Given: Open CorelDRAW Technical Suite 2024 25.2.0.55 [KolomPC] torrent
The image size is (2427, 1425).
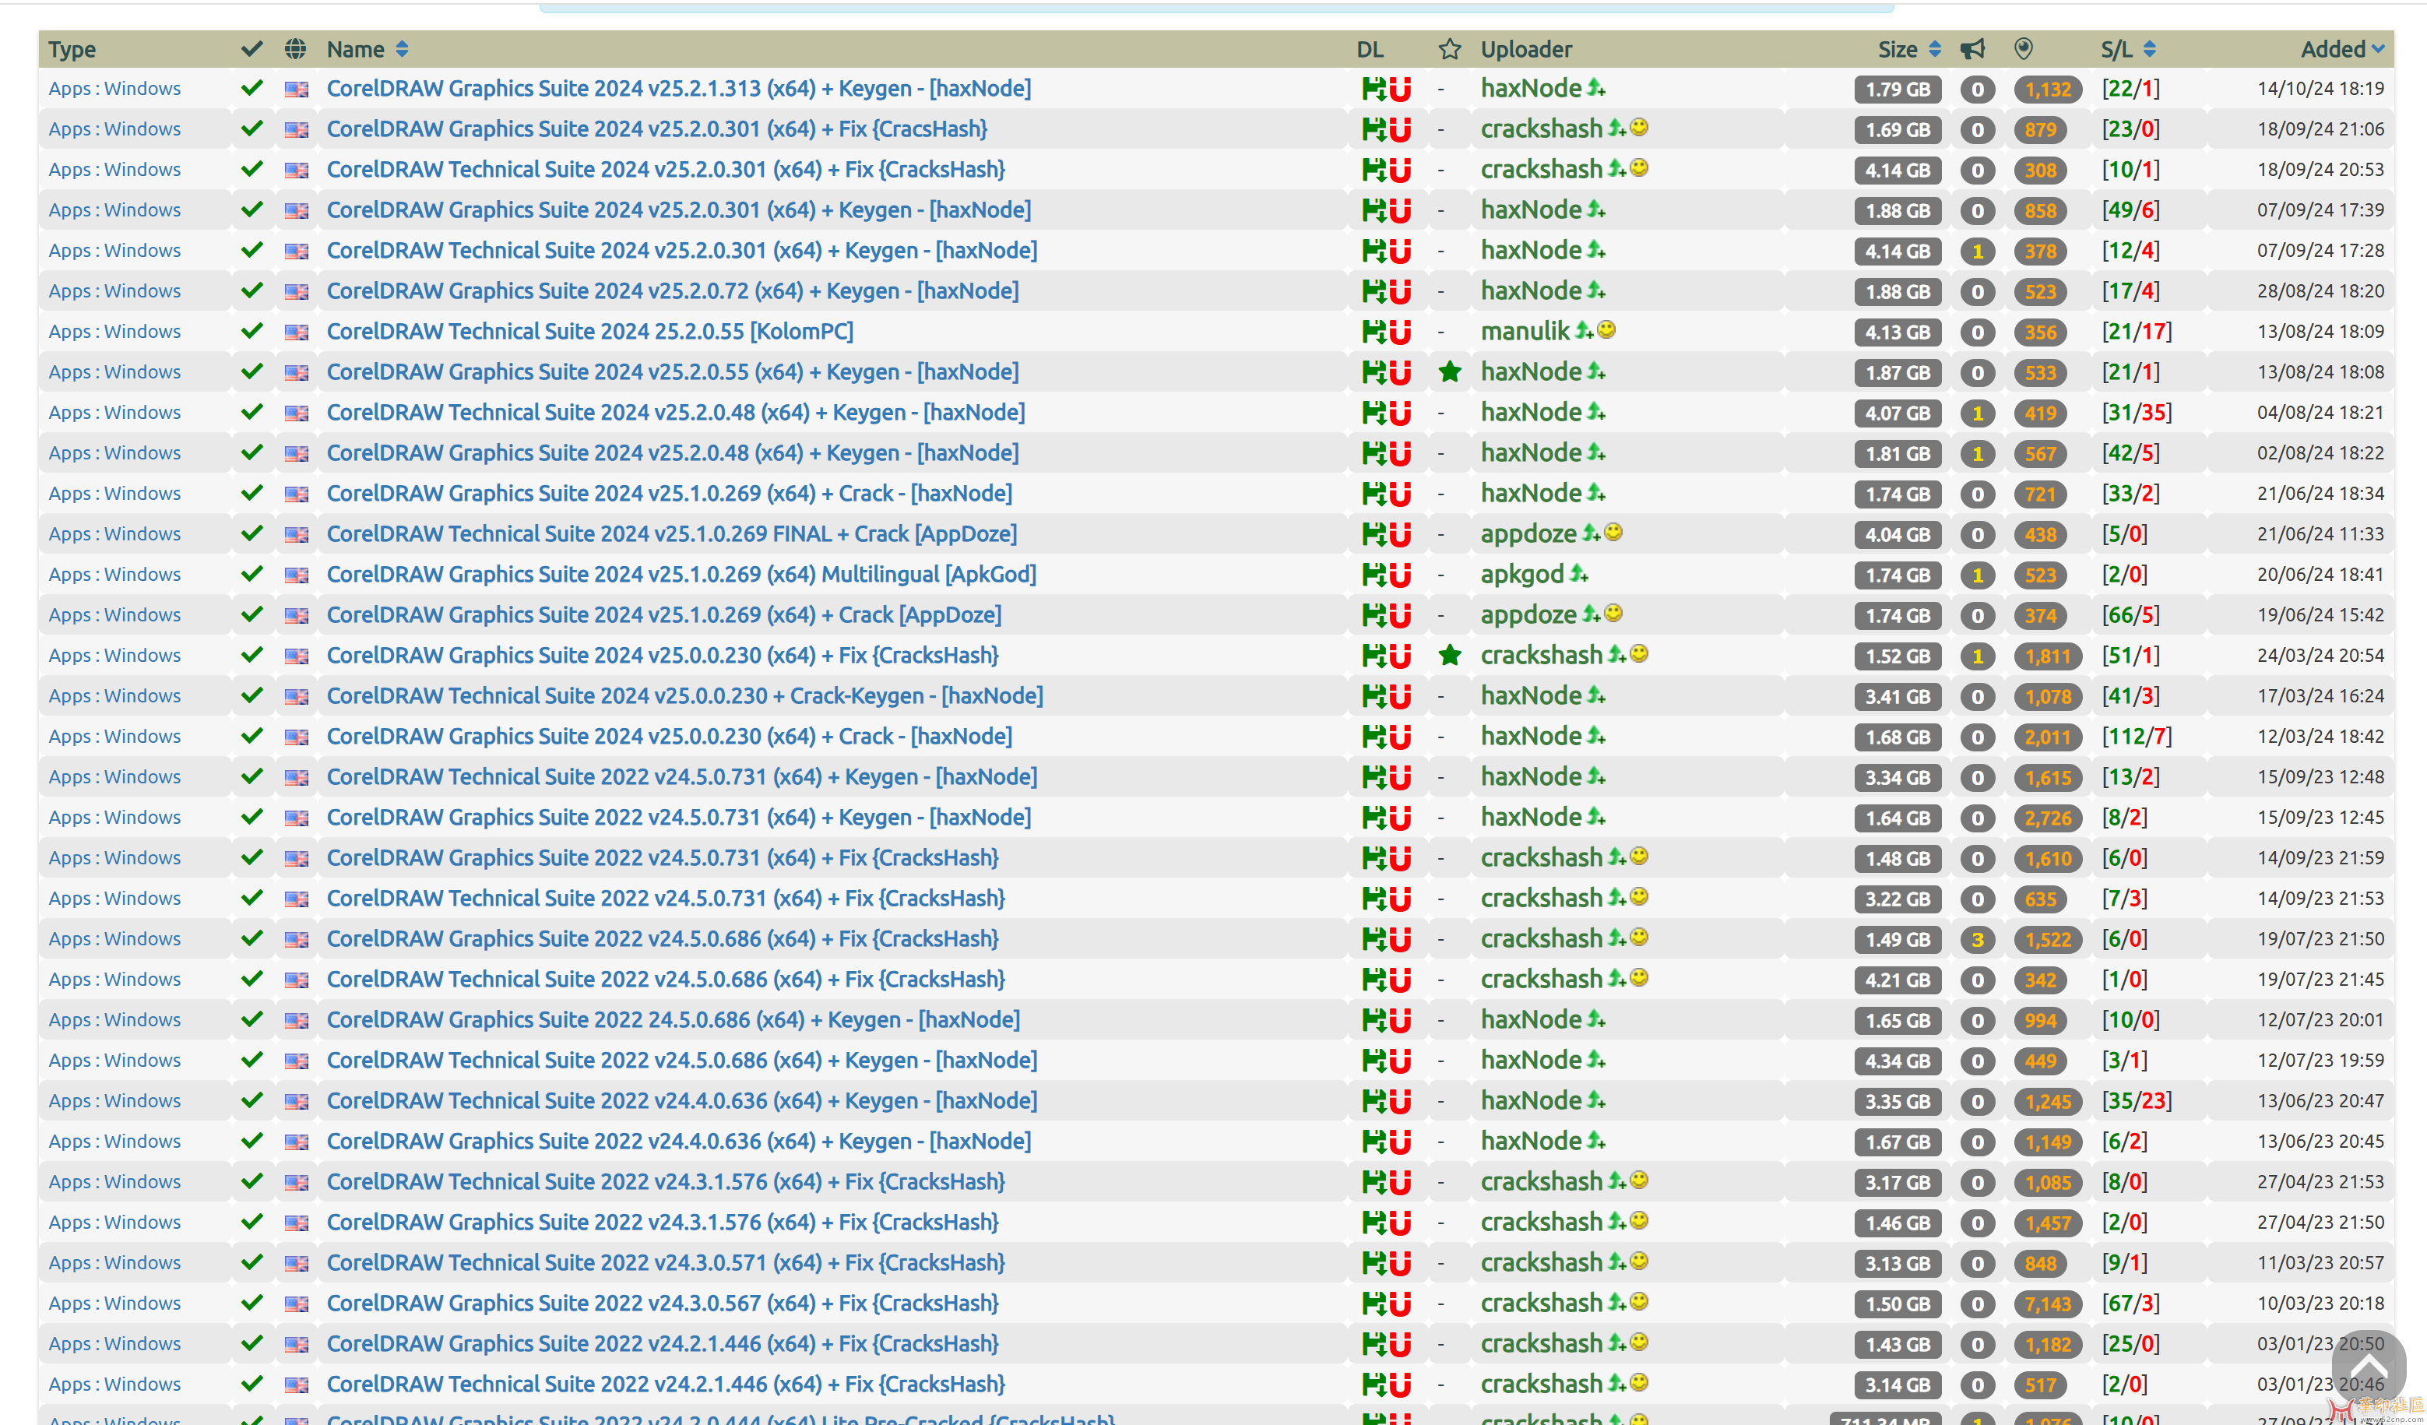Looking at the screenshot, I should point(589,332).
